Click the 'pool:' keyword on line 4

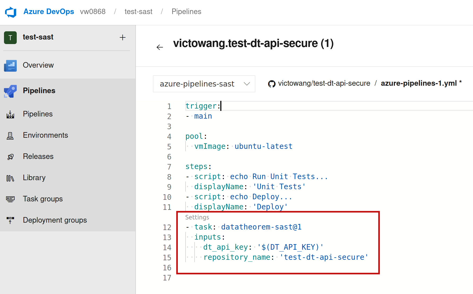pyautogui.click(x=196, y=136)
